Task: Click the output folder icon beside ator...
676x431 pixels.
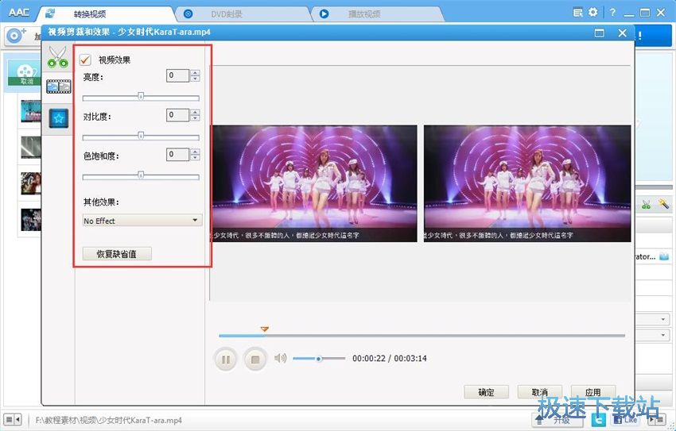Action: (x=664, y=257)
